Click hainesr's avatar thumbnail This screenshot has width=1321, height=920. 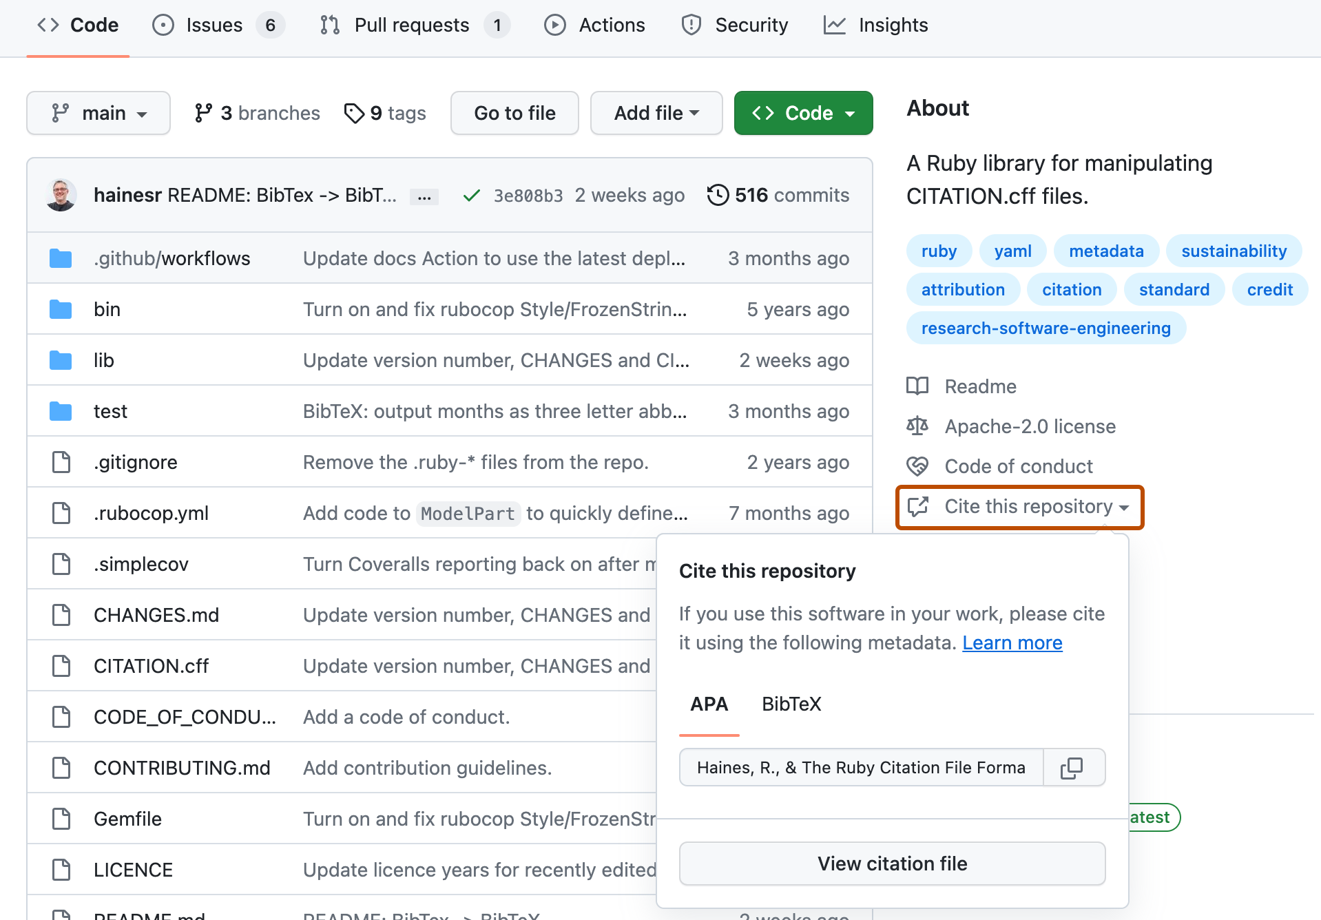pos(61,195)
